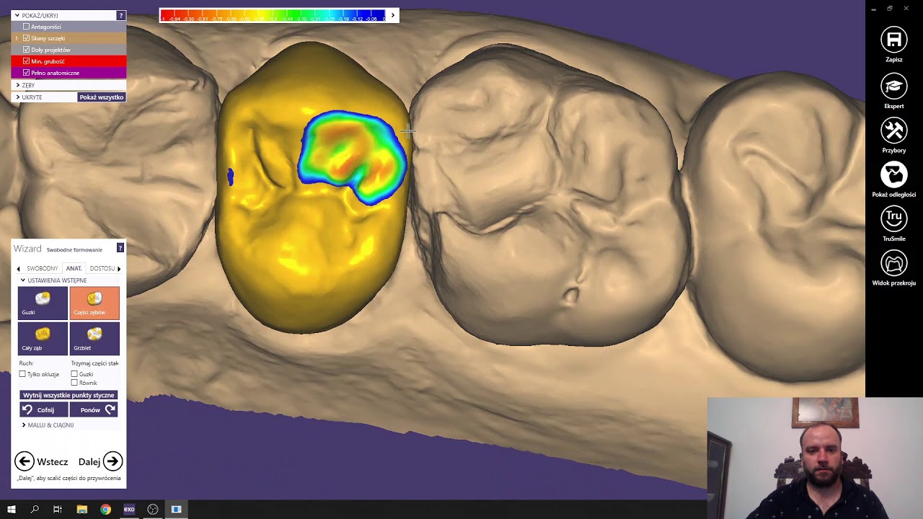Open Ekspert mode icon
Screen dimensions: 923x519
point(893,86)
